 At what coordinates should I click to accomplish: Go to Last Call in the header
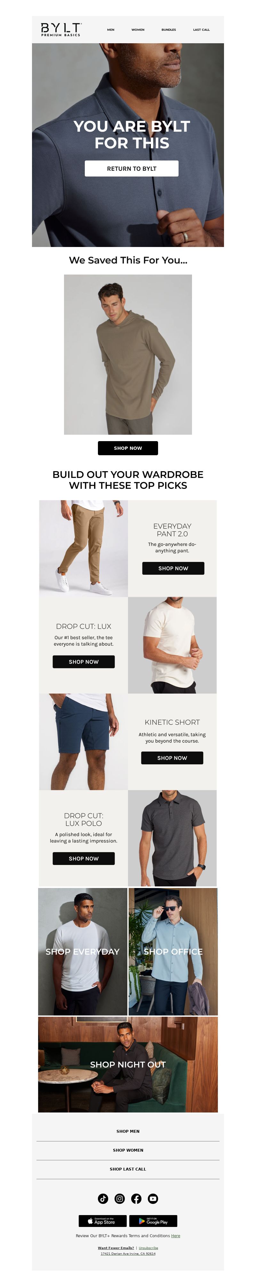(201, 30)
